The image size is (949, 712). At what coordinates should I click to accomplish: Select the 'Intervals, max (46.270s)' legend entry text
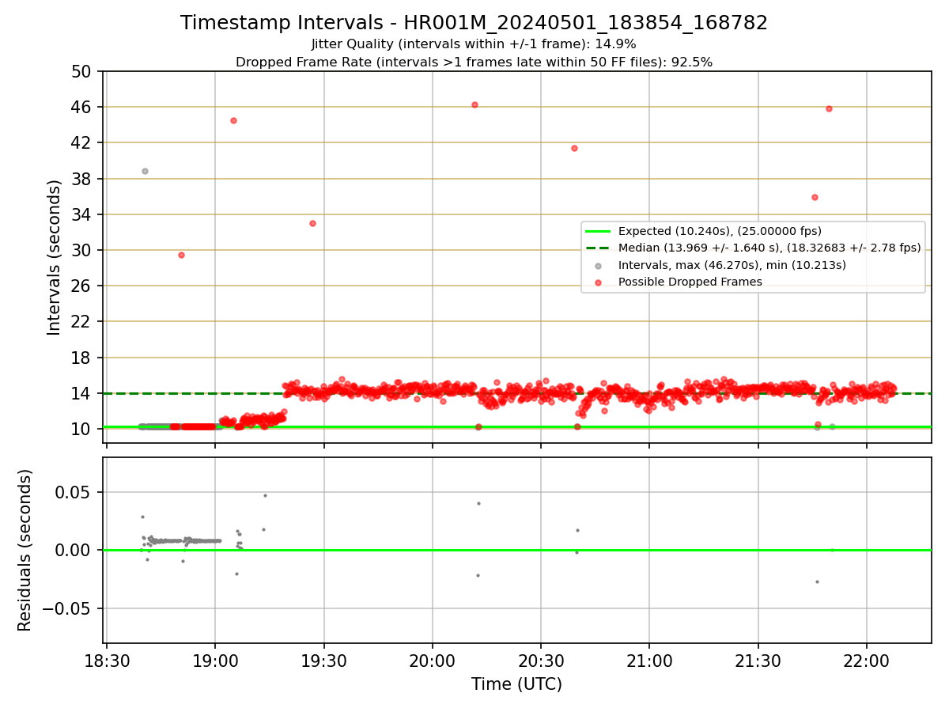click(x=732, y=265)
